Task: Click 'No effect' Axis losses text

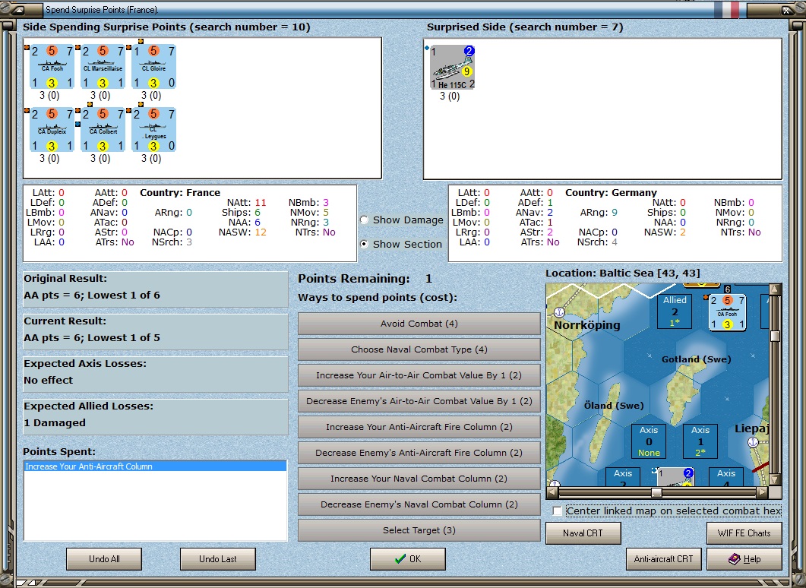Action: coord(49,380)
